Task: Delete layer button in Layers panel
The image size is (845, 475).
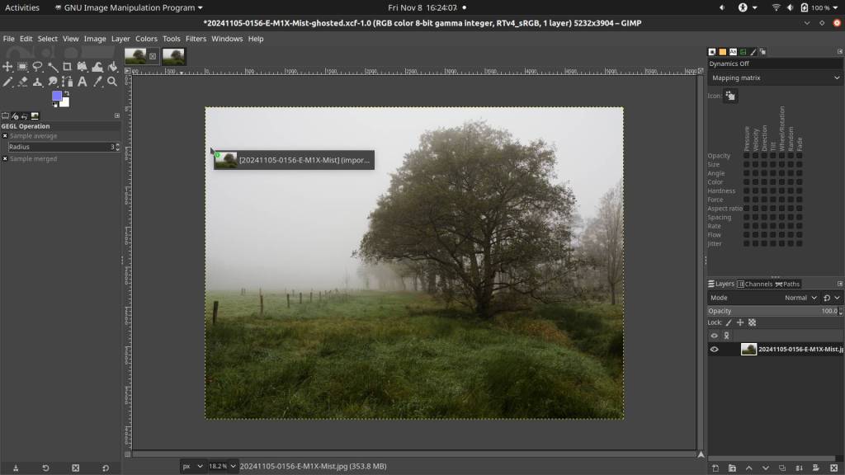Action: click(833, 468)
